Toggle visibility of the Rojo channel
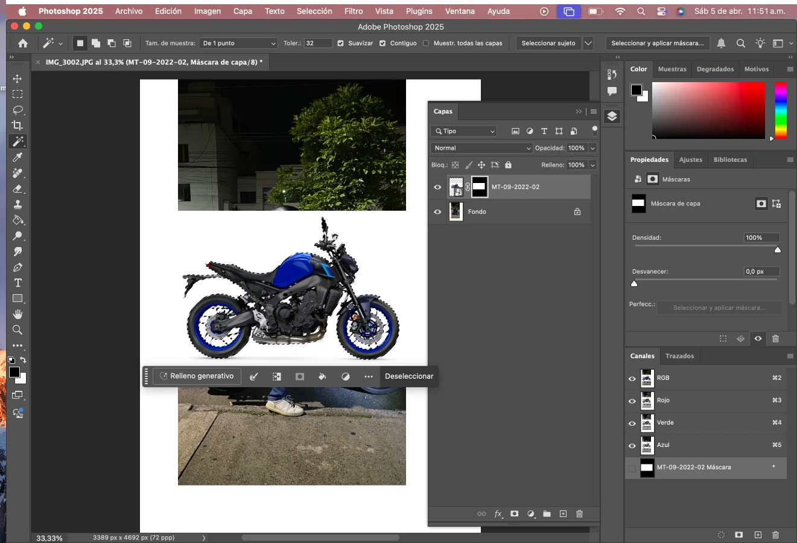The width and height of the screenshot is (797, 543). [632, 401]
